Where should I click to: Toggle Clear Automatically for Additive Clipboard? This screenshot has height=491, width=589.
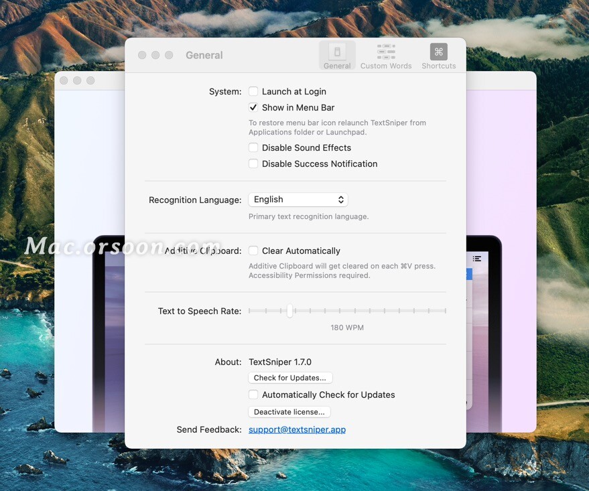(253, 251)
